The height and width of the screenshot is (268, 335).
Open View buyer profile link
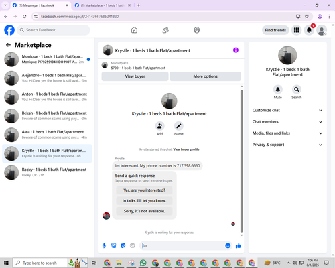coord(186,149)
